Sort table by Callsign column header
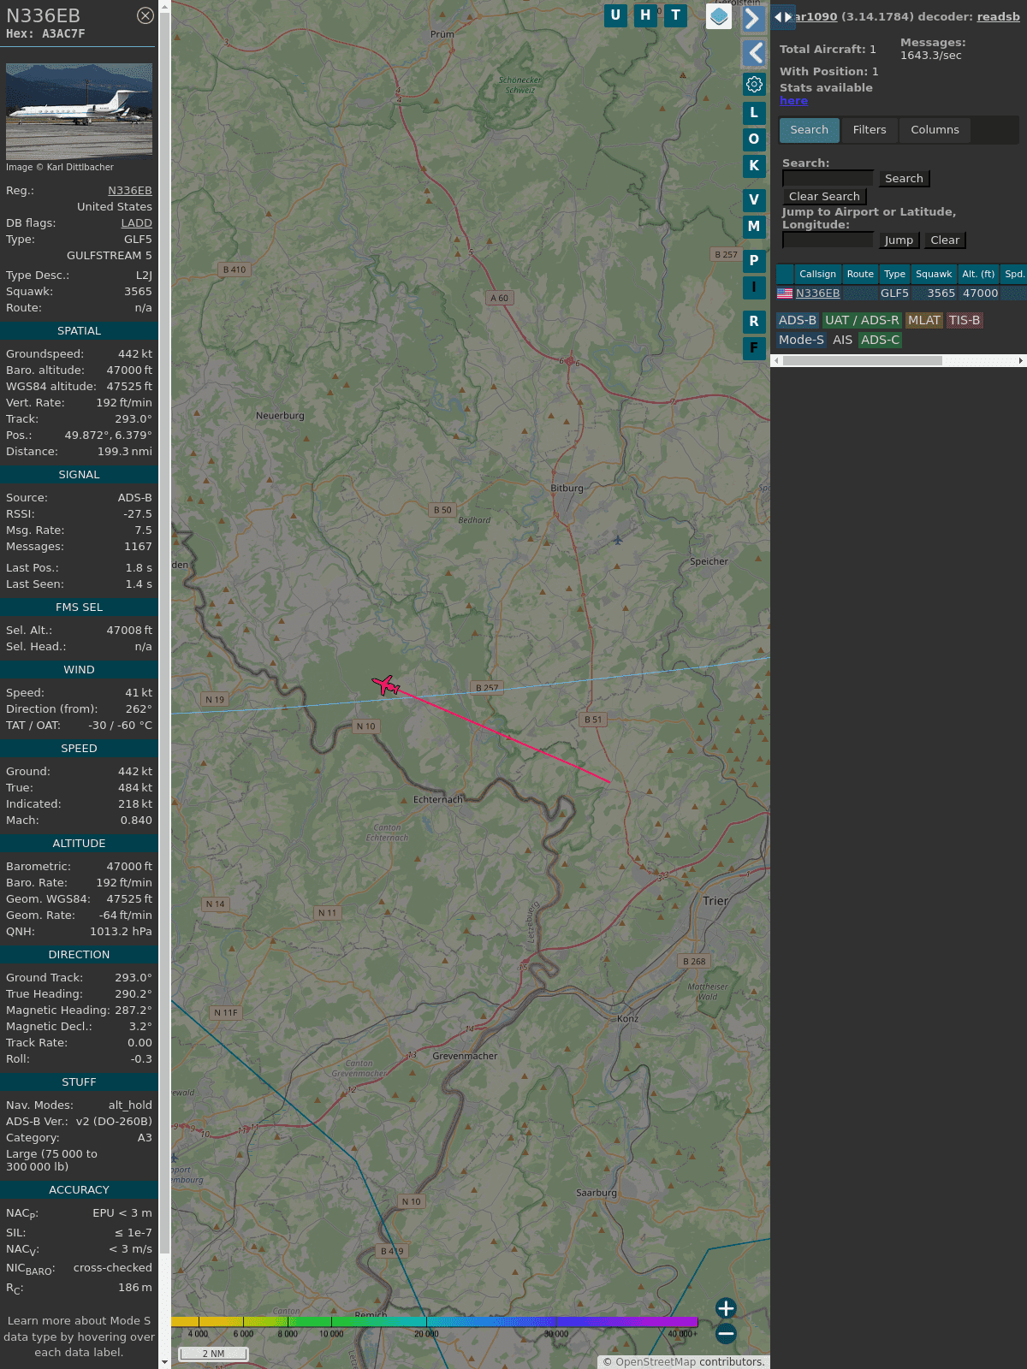 click(817, 274)
